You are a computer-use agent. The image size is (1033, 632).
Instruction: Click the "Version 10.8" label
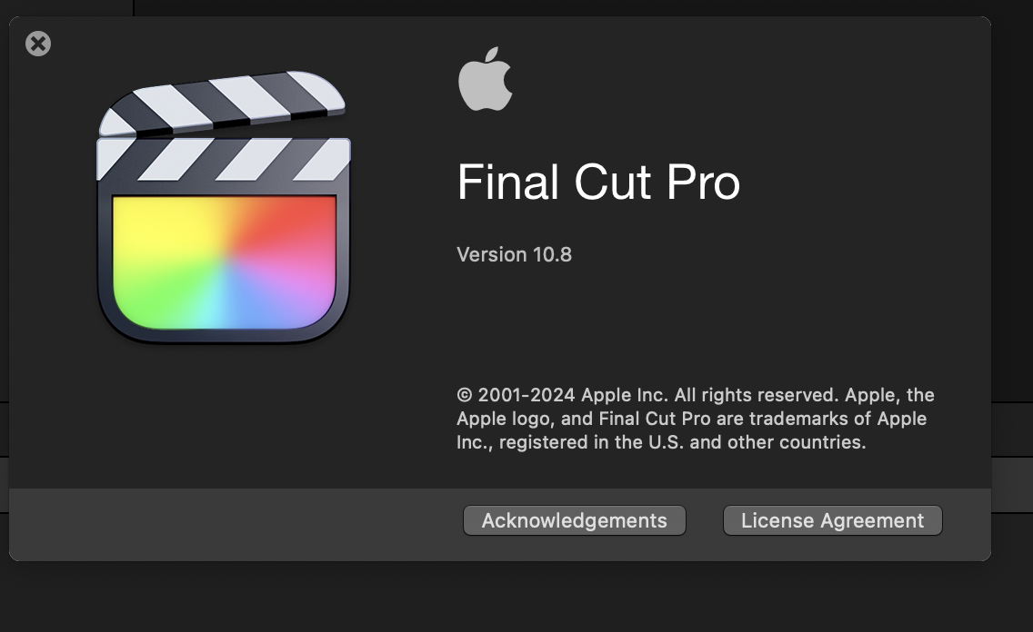pos(514,254)
